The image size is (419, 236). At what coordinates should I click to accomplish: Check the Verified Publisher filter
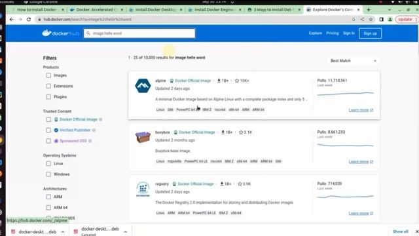[x=48, y=130]
